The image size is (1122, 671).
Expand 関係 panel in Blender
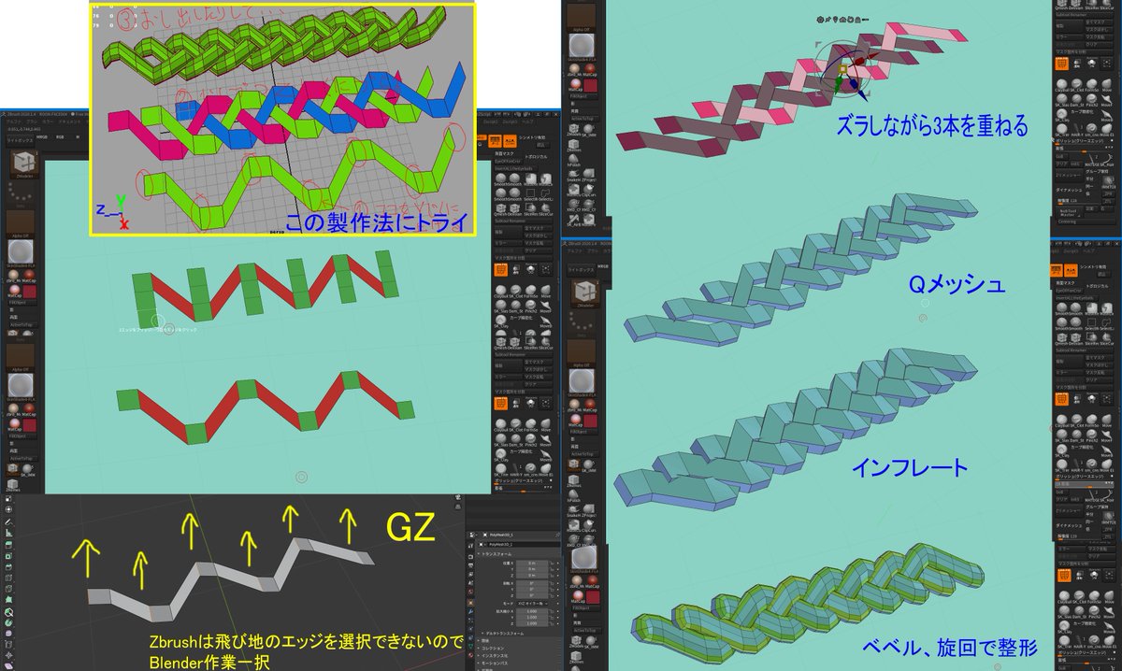click(483, 640)
